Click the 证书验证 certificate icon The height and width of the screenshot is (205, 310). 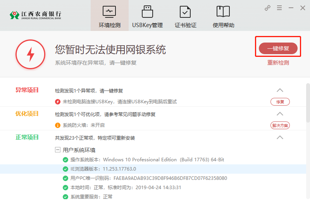[185, 12]
